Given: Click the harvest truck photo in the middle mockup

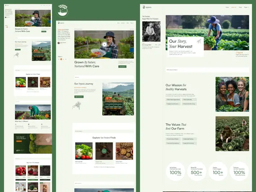Looking at the screenshot, I should (x=118, y=99).
